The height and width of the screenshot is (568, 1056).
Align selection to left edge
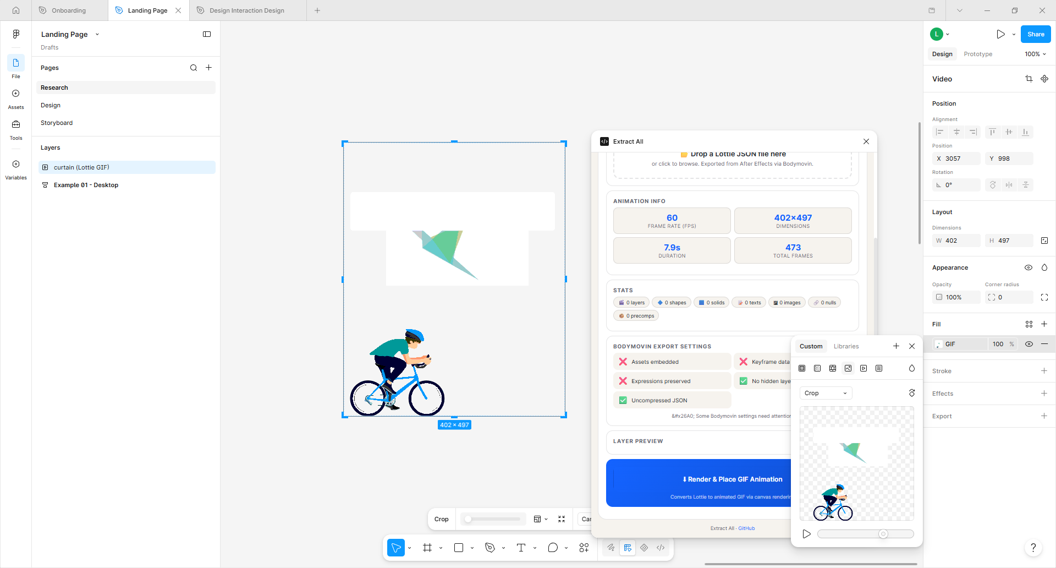(x=940, y=132)
